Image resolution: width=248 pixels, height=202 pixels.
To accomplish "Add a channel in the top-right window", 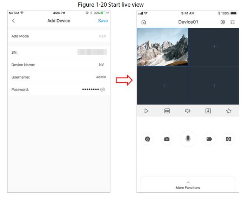I will [x=214, y=47].
